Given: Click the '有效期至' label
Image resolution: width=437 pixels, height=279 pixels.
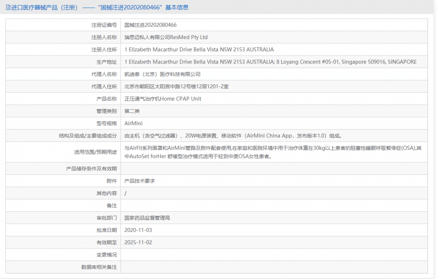Looking at the screenshot, I should (107, 243).
